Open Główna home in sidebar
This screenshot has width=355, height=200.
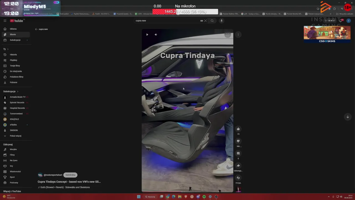16,29
